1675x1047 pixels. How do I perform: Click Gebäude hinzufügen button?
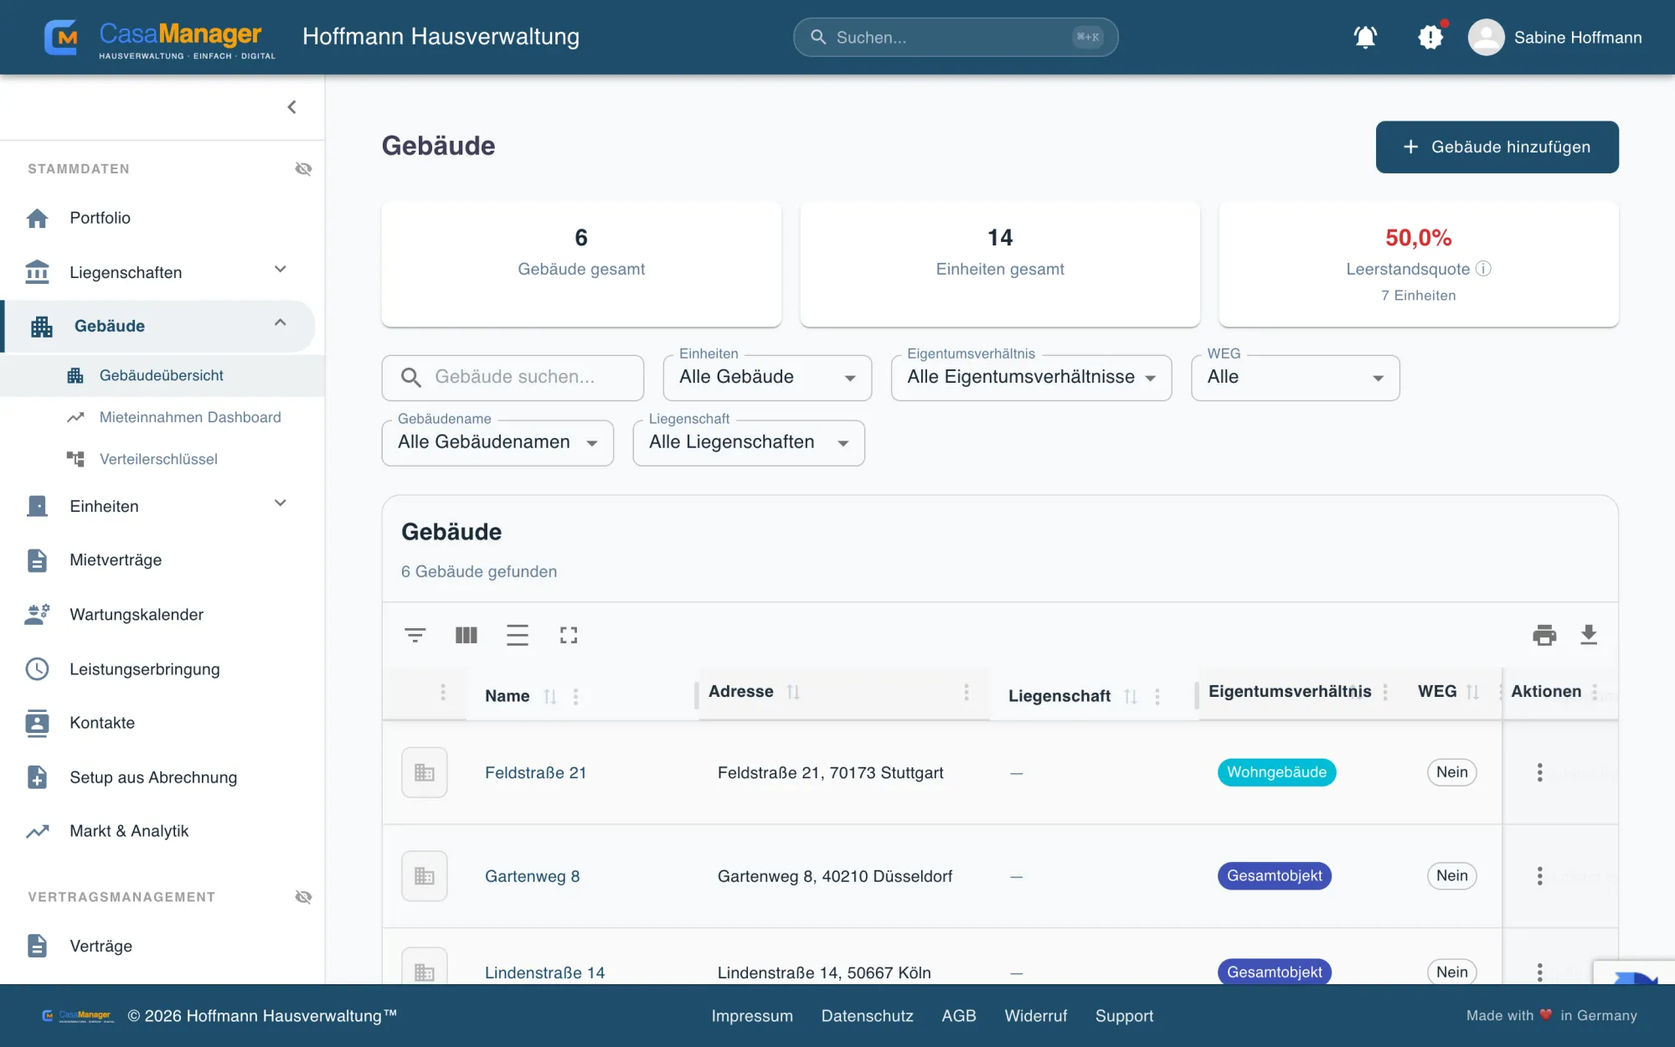[x=1497, y=147]
